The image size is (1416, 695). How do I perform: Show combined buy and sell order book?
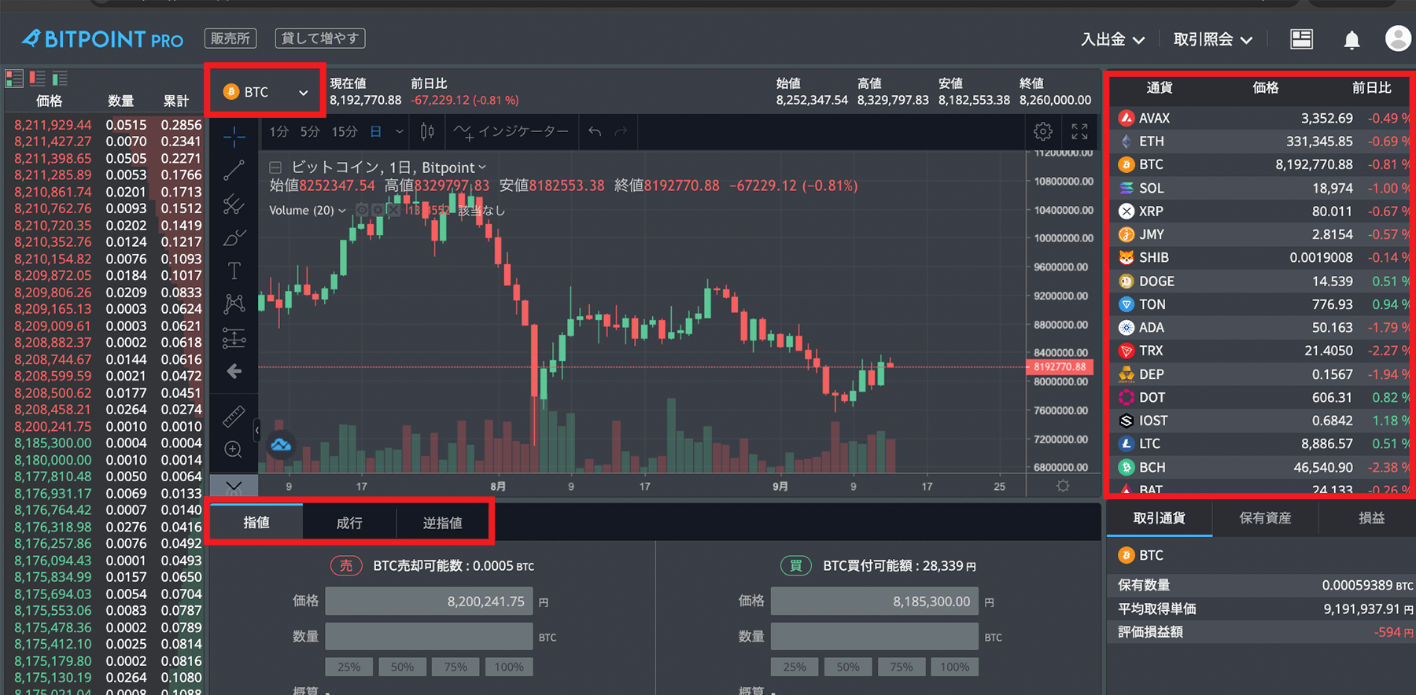tap(14, 78)
